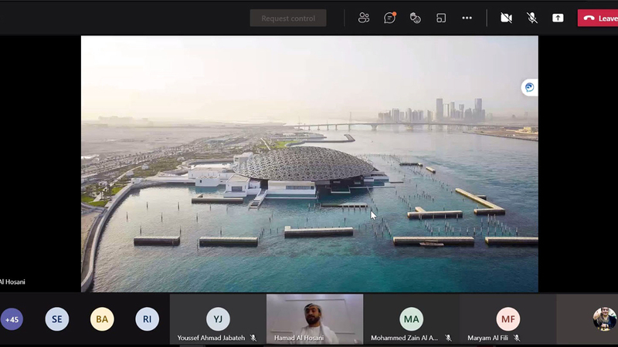Click the shared museum aerial image

click(x=309, y=163)
